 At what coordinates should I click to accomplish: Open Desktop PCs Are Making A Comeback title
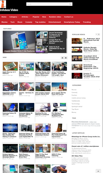tap(42, 114)
